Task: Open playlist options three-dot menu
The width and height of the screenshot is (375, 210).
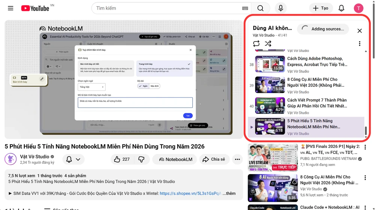Action: coord(359,44)
